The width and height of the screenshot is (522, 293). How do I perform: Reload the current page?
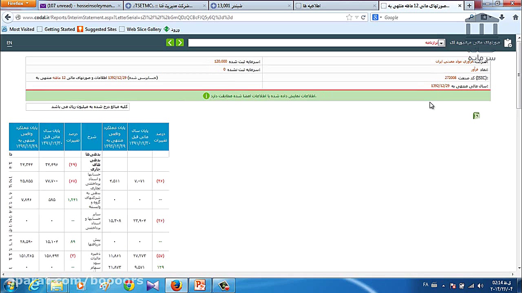[363, 17]
